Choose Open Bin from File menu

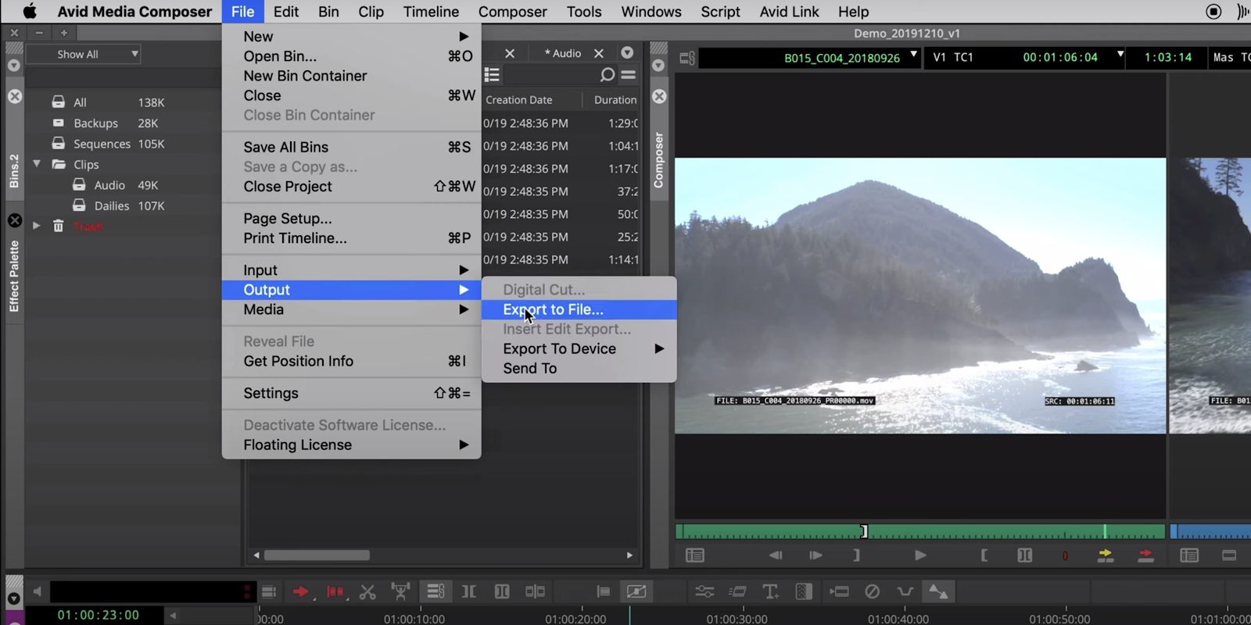(x=352, y=56)
